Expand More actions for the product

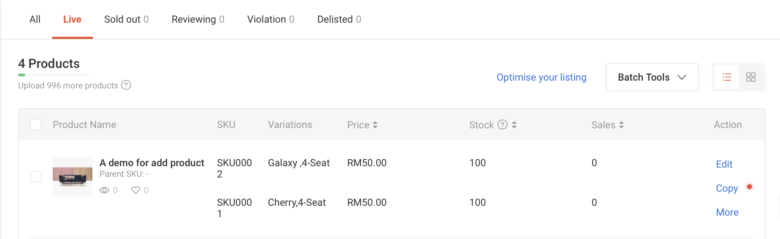[x=727, y=212]
